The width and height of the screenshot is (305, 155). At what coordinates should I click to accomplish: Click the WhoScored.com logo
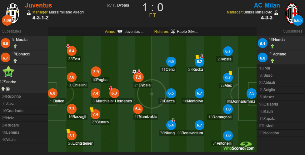pyautogui.click(x=239, y=146)
